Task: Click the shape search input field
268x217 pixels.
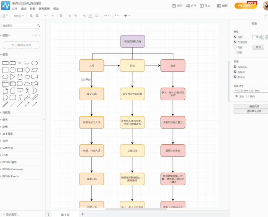Action: click(x=21, y=25)
